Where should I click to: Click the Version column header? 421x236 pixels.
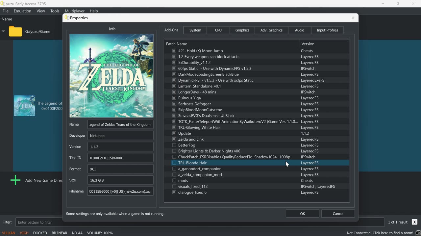tap(324, 44)
